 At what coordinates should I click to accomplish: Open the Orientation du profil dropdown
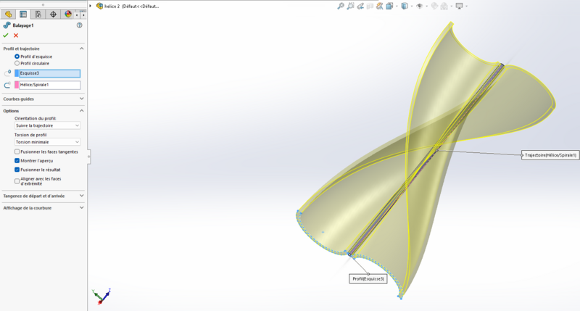point(47,125)
